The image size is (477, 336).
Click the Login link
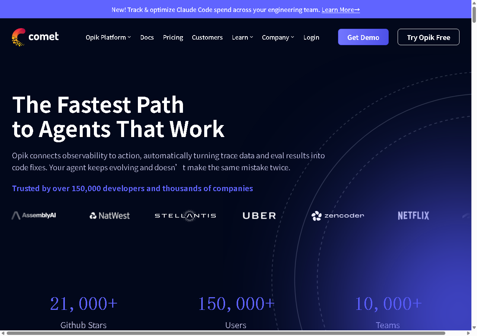(311, 37)
